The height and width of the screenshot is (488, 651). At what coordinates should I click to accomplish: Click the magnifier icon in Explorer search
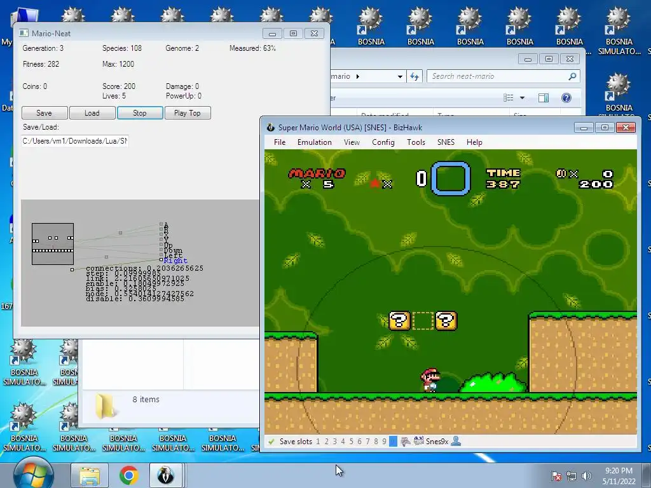pos(573,76)
